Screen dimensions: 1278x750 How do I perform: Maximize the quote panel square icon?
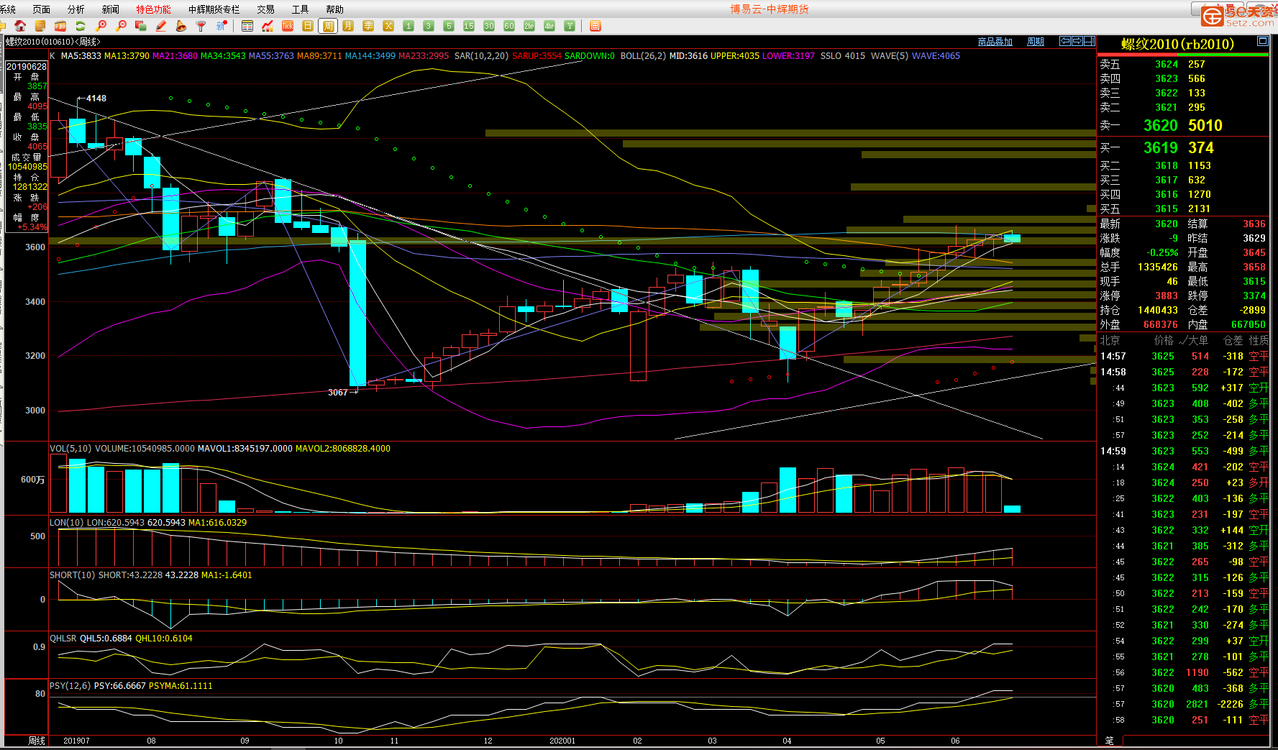pyautogui.click(x=1262, y=41)
